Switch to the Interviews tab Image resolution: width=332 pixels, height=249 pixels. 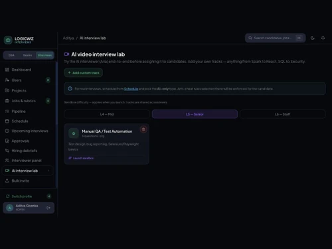pos(44,55)
